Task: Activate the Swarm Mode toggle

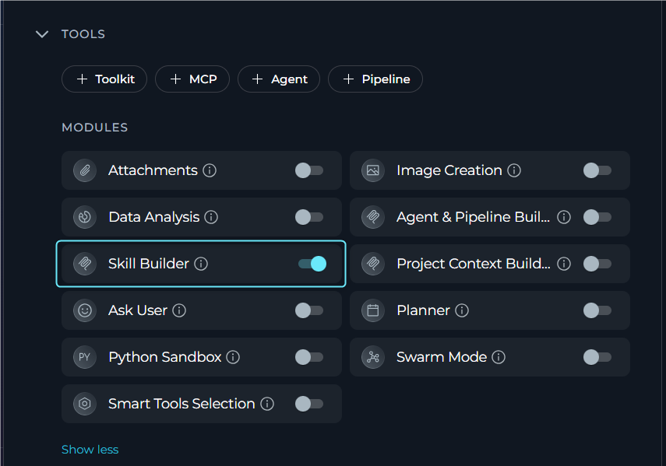Action: (x=597, y=357)
